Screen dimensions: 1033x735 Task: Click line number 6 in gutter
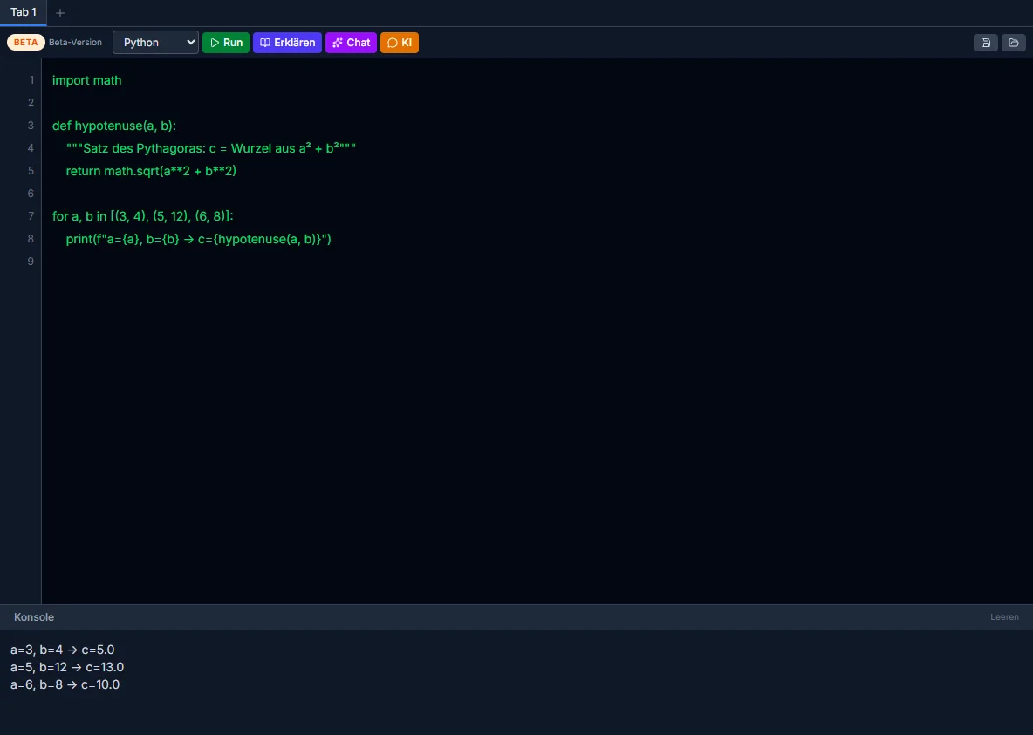click(x=31, y=194)
